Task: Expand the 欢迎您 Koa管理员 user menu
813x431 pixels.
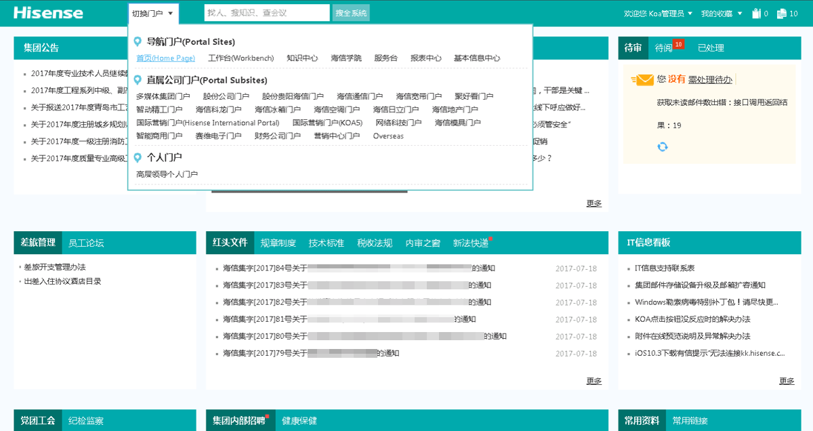Action: (658, 13)
